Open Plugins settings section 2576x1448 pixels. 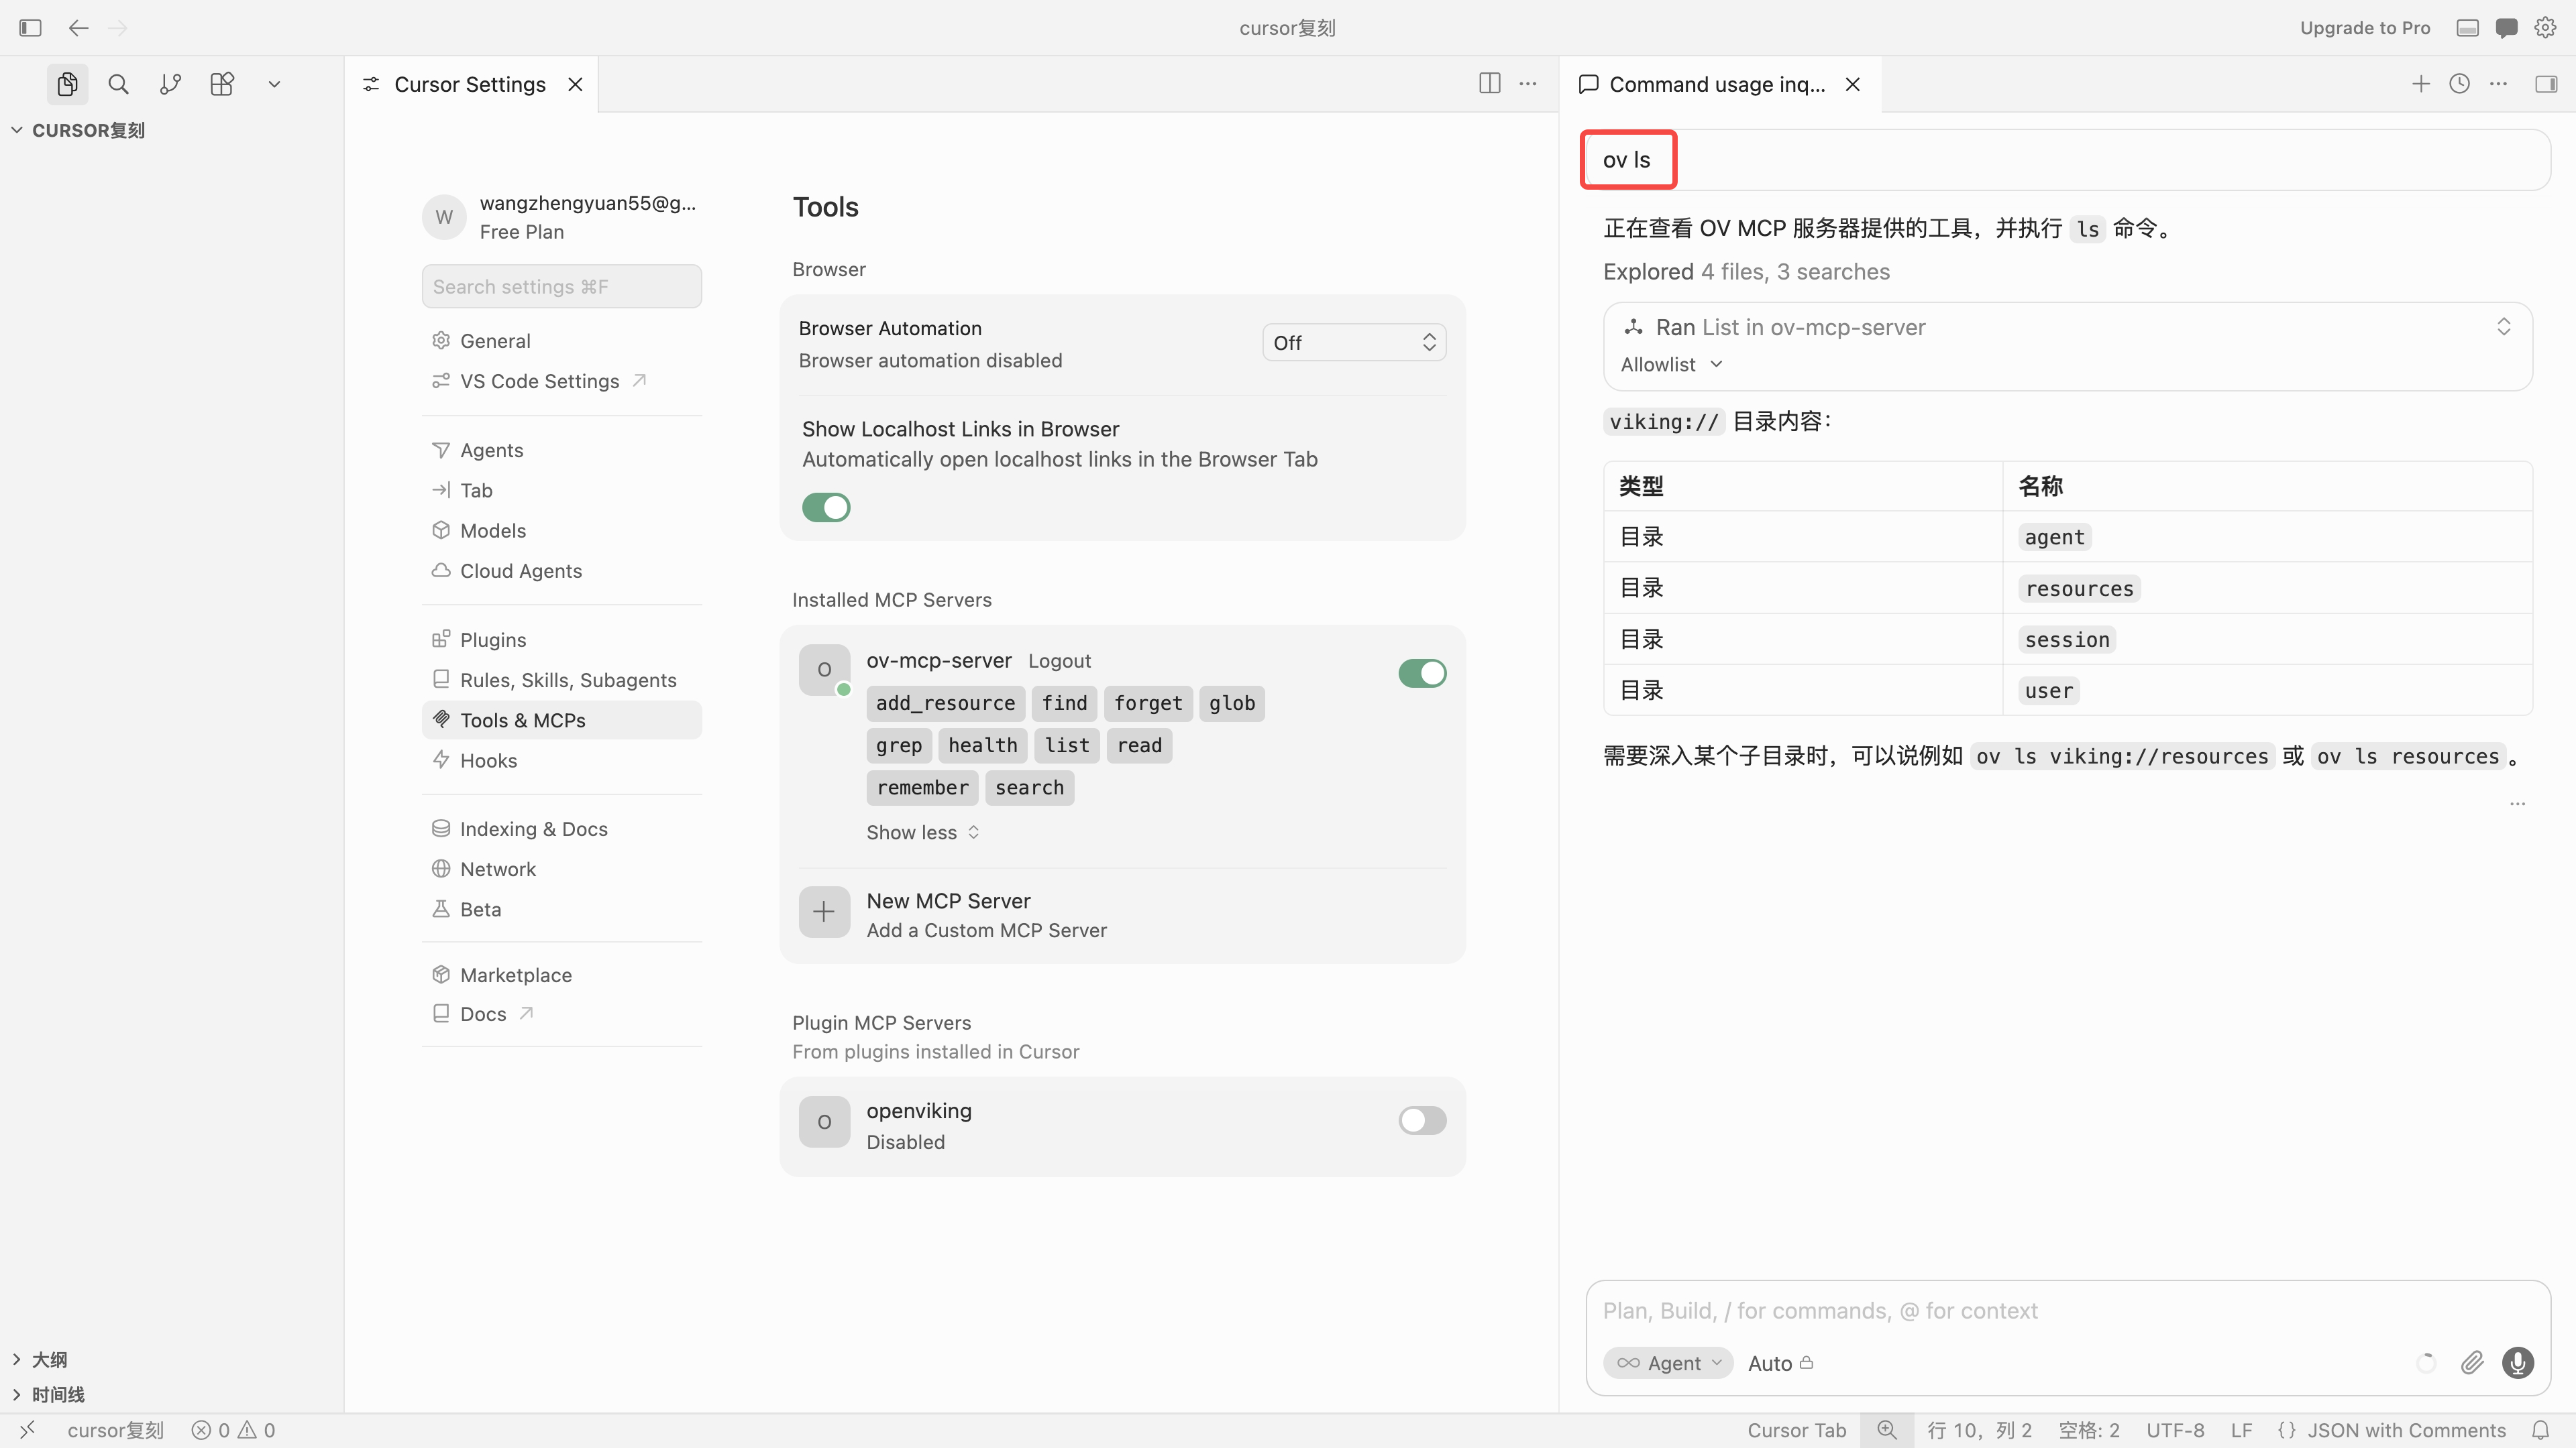tap(561, 640)
